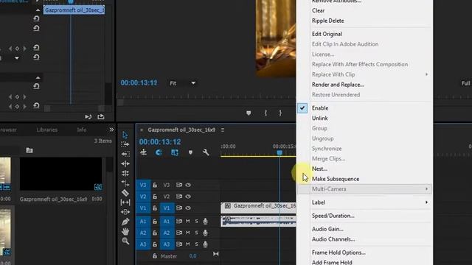Select the Track Select Forward tool
472x265 pixels.
(x=125, y=144)
